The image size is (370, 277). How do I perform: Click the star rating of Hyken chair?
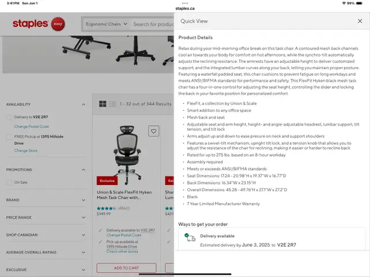[106, 208]
